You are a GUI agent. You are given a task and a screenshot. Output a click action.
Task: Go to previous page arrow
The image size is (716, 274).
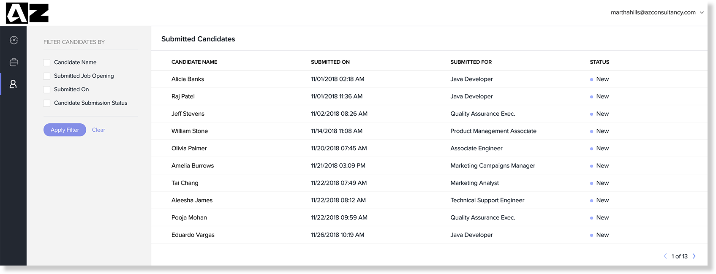pos(665,256)
